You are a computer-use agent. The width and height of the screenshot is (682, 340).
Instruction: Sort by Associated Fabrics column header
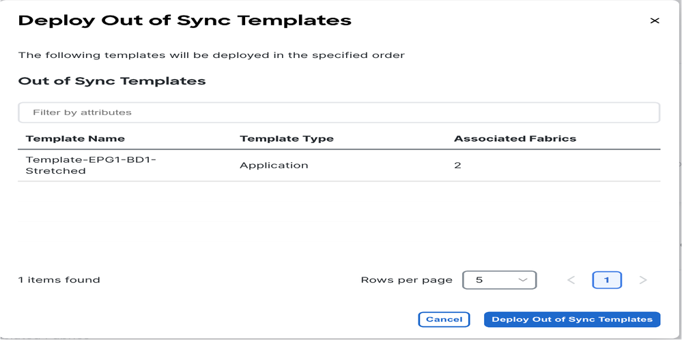point(515,139)
